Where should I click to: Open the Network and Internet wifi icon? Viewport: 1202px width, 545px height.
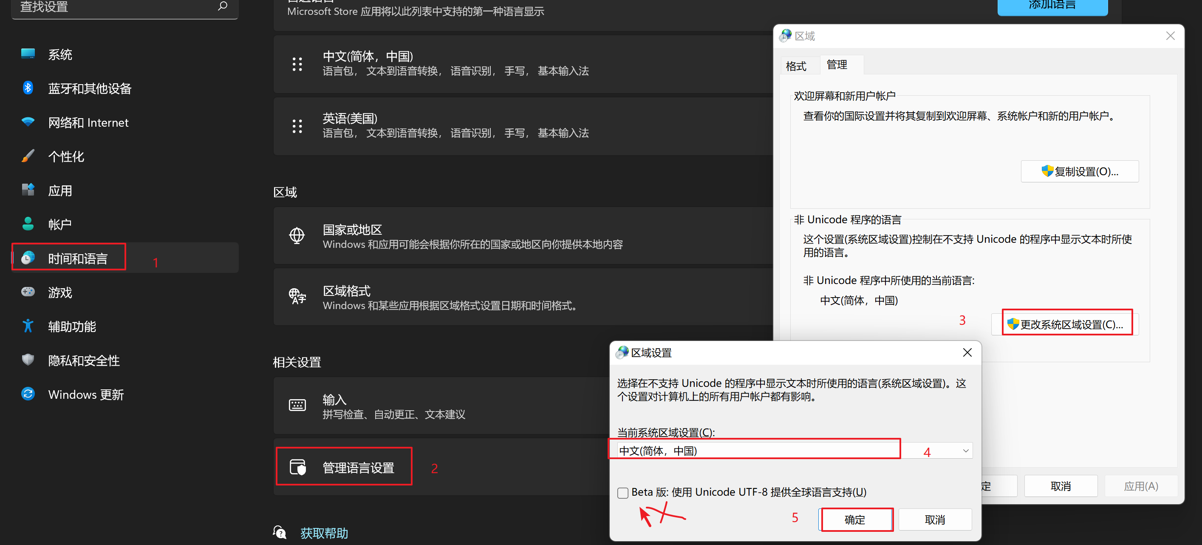[28, 122]
